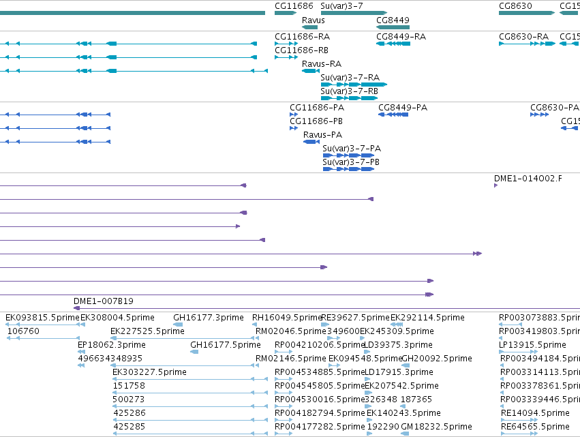Screen dimensions: 580x437
Task: Select the CG8630 gene label
Action: point(515,6)
